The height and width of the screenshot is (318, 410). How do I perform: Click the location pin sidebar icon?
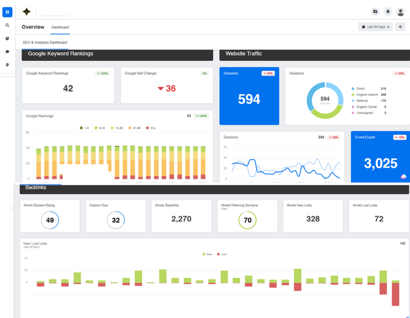[x=7, y=65]
